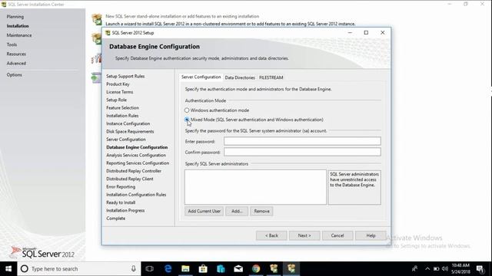Click Distributed Replay Controller step

pos(134,171)
